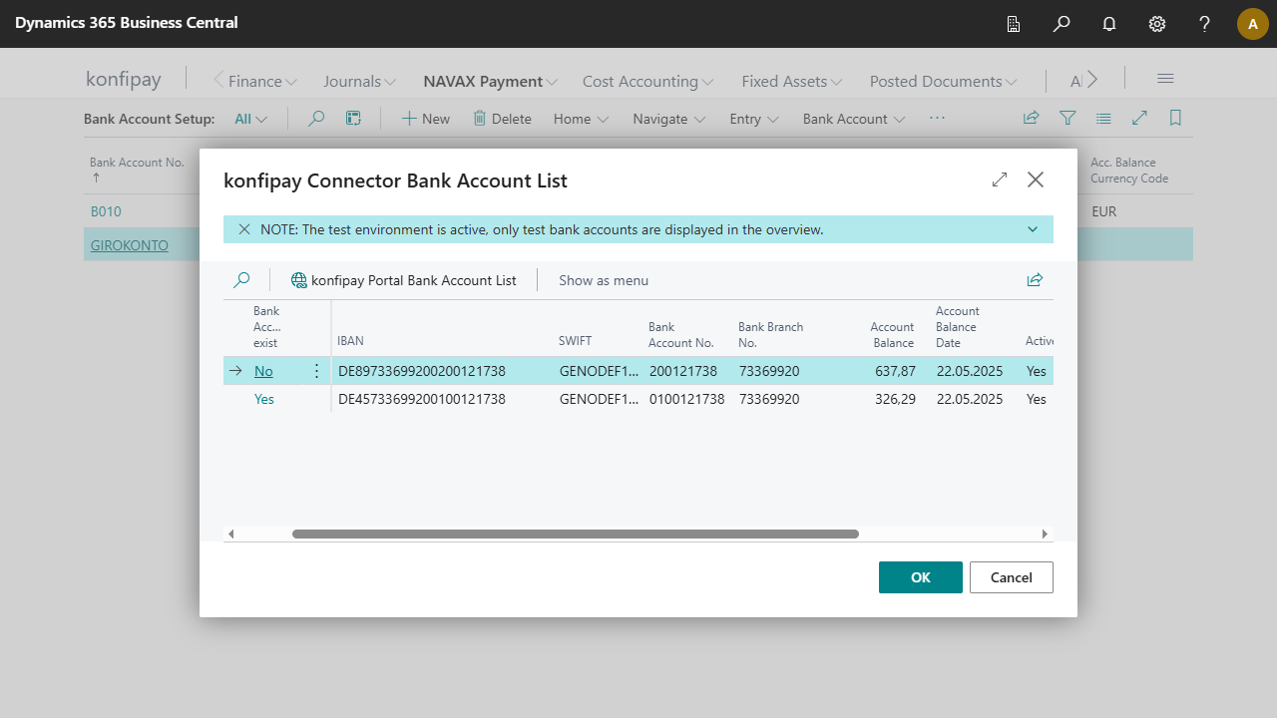Share the dialog list via share icon
This screenshot has height=718, width=1277.
[1035, 280]
